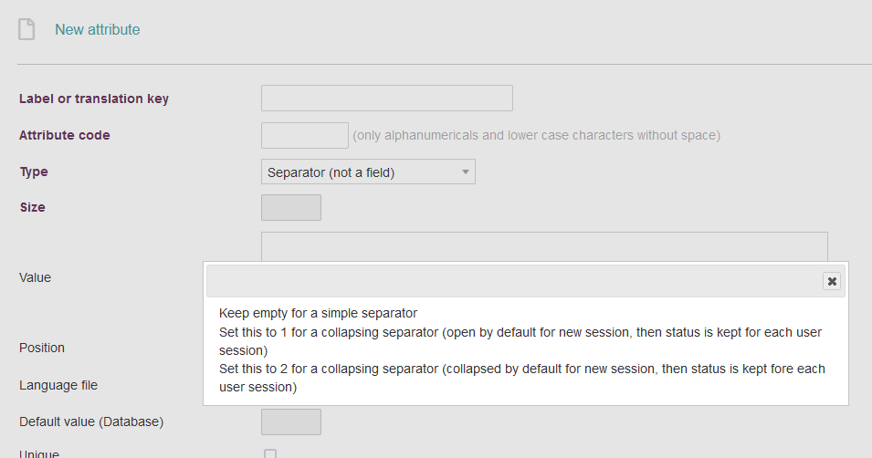Click the Default value (Database) field

pyautogui.click(x=291, y=422)
